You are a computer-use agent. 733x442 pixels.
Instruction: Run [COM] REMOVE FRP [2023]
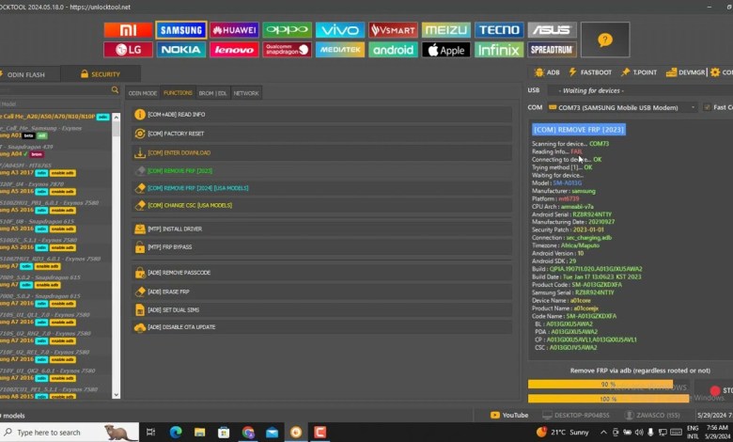321,171
